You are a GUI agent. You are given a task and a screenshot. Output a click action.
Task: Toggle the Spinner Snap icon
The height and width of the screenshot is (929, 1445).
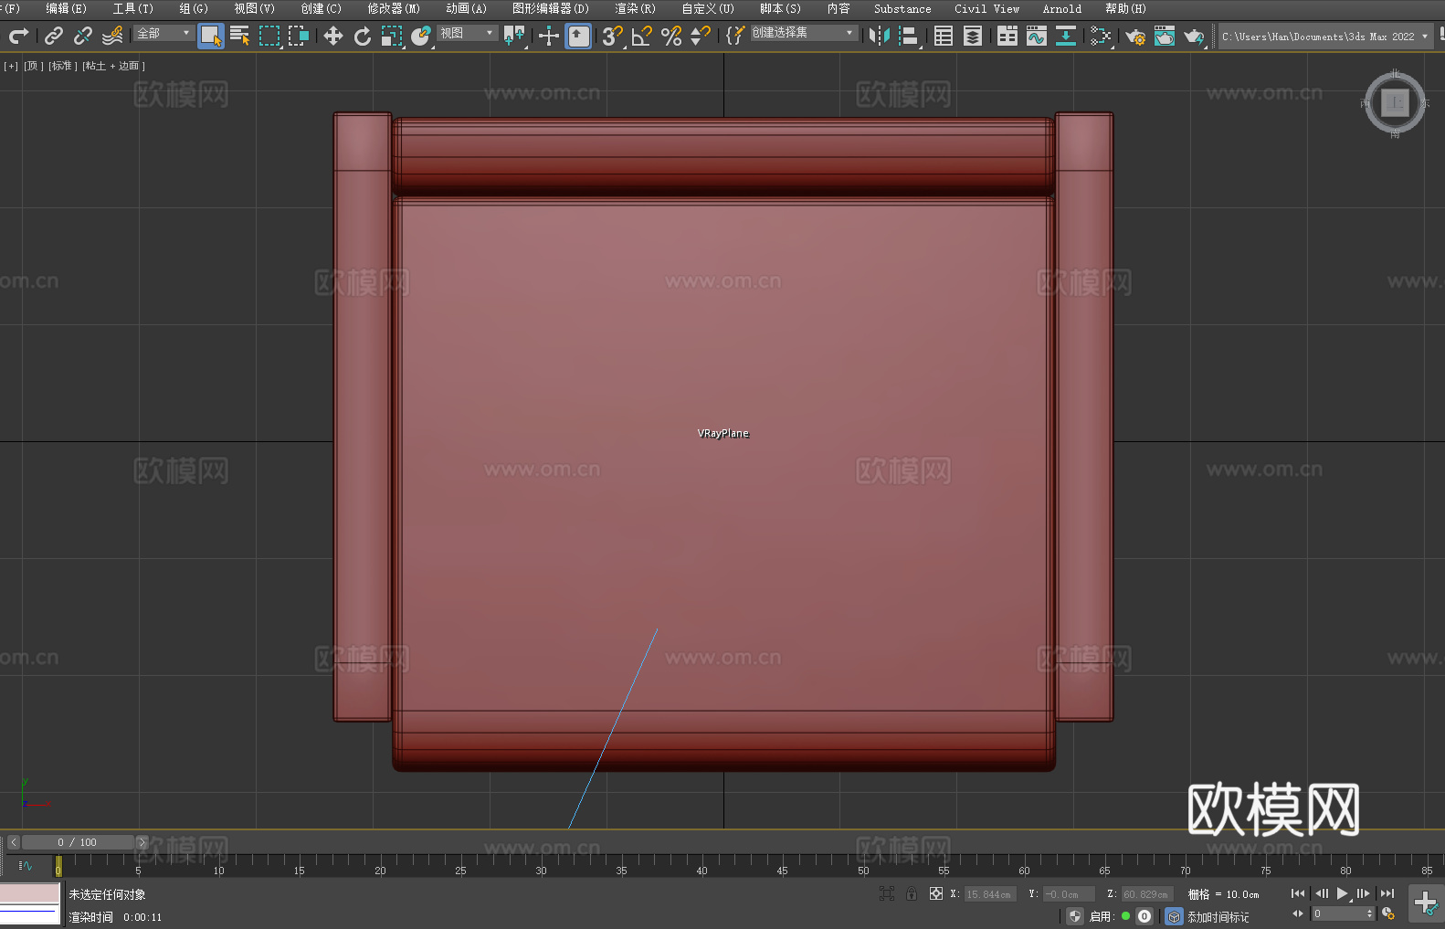(x=701, y=37)
